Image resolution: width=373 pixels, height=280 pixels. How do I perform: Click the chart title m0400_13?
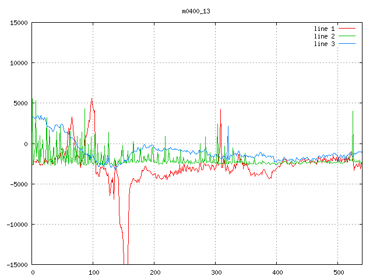(x=195, y=11)
